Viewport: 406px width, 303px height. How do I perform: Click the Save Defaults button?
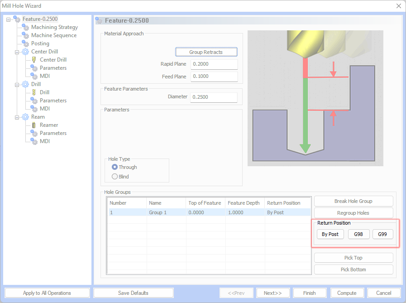(134, 293)
